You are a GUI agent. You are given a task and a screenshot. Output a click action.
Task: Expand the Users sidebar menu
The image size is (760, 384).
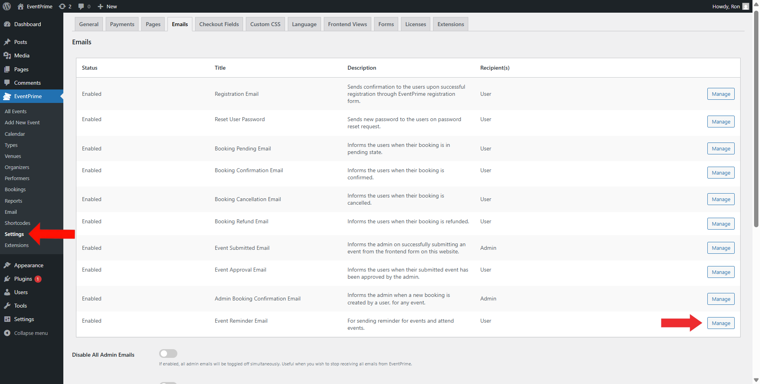point(21,292)
